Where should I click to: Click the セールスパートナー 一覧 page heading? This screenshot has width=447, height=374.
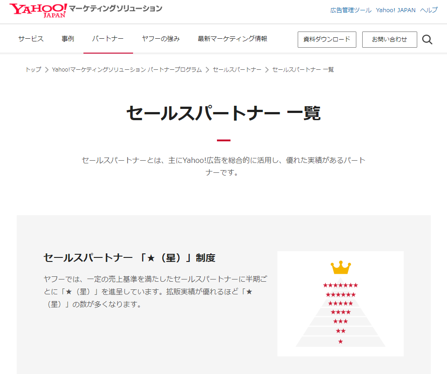point(224,113)
